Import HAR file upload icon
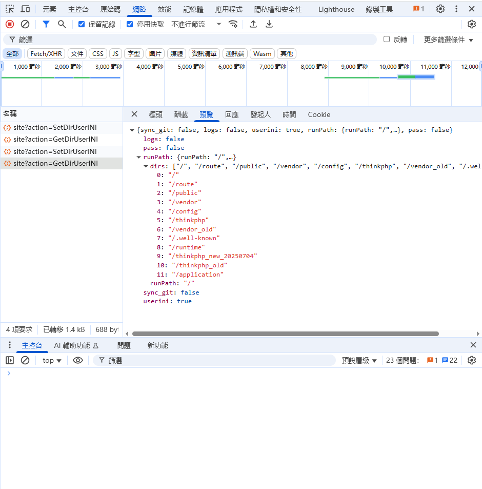 [x=253, y=24]
